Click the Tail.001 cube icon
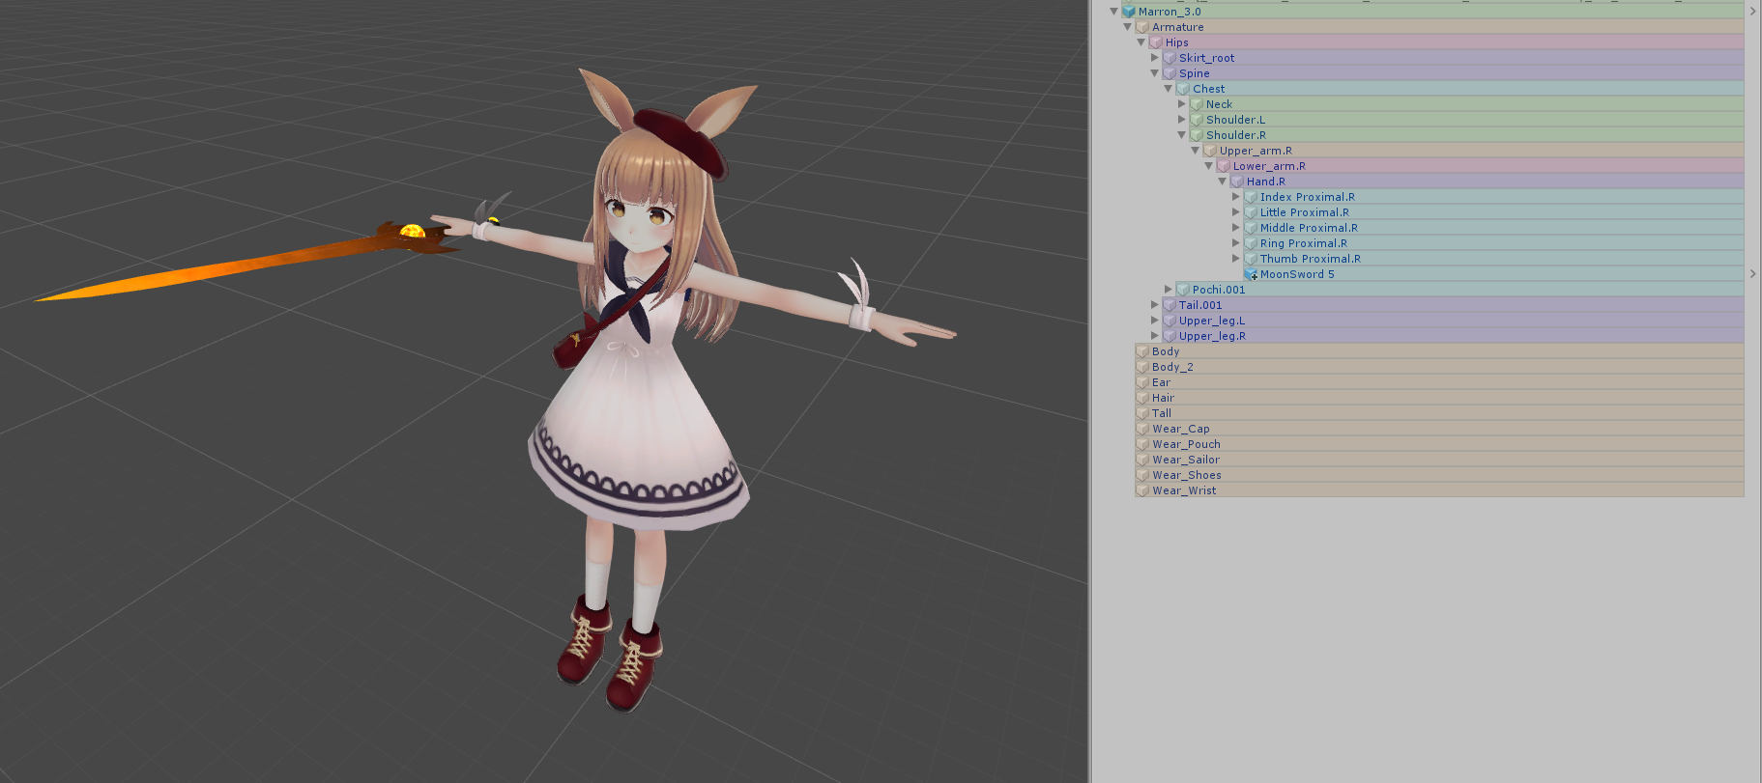1762x783 pixels. [x=1170, y=305]
